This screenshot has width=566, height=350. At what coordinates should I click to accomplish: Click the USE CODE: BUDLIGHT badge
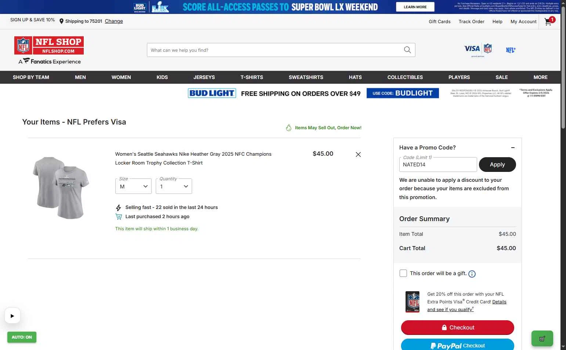click(x=403, y=93)
